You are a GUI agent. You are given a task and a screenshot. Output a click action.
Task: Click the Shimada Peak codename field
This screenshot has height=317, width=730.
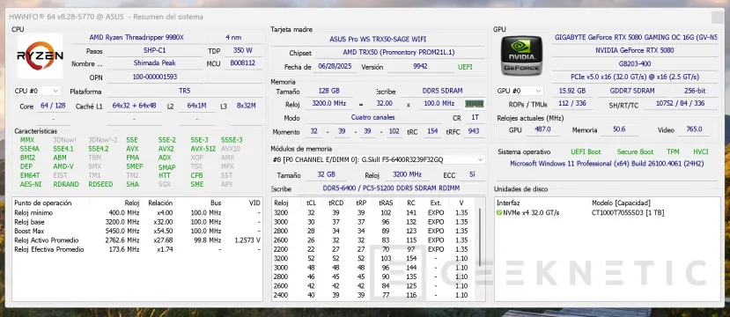tap(155, 63)
